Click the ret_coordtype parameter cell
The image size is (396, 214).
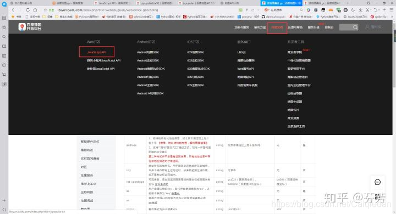point(135,182)
